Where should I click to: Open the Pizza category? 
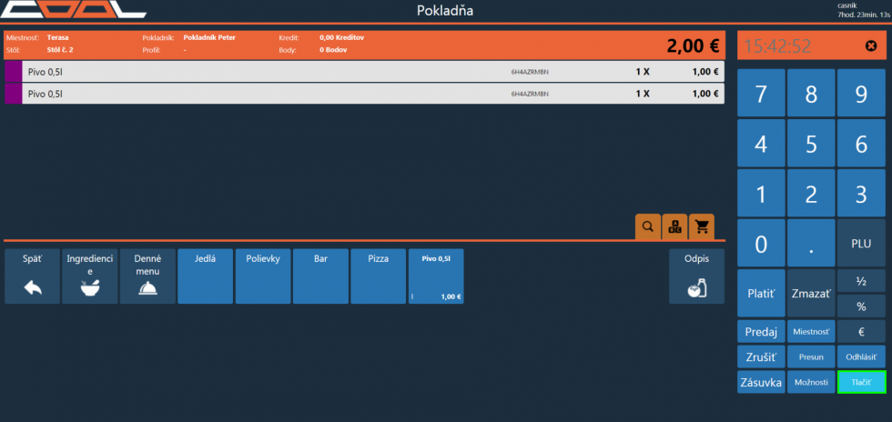click(378, 276)
